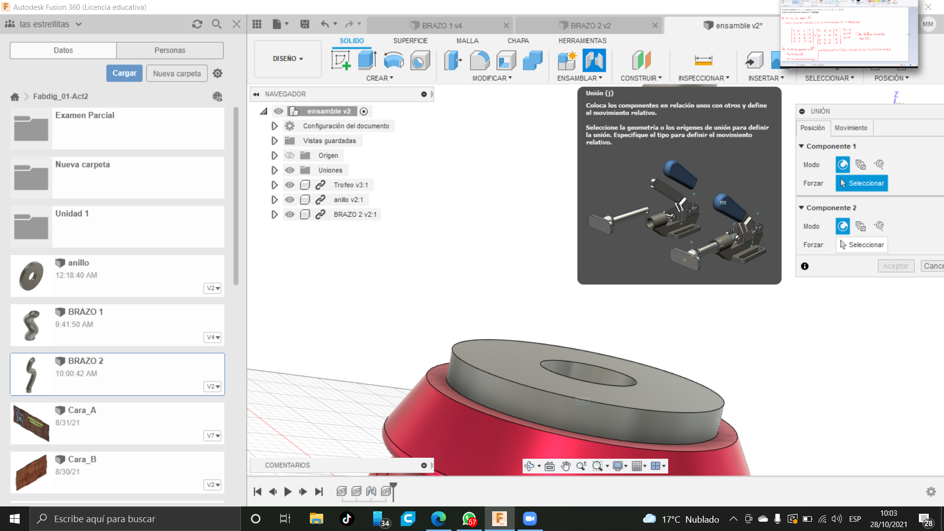
Task: Select the Joint tool in Ensamblar
Action: (594, 60)
